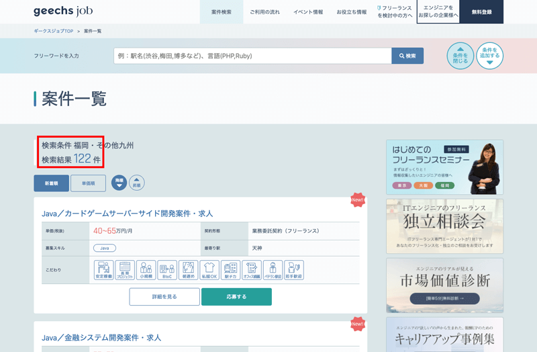
Task: Open the 独立相談会 banner
Action: click(x=444, y=226)
